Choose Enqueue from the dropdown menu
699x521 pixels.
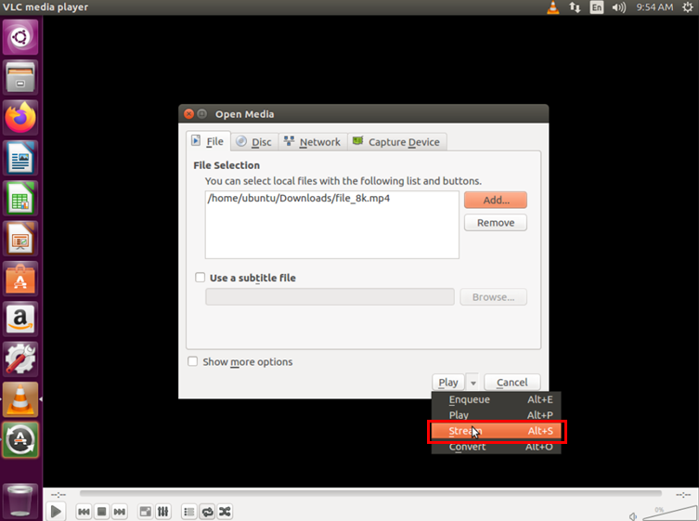pos(496,399)
